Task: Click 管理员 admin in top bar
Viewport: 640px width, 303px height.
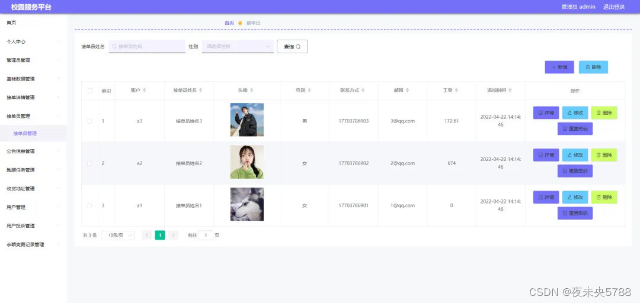Action: (578, 7)
